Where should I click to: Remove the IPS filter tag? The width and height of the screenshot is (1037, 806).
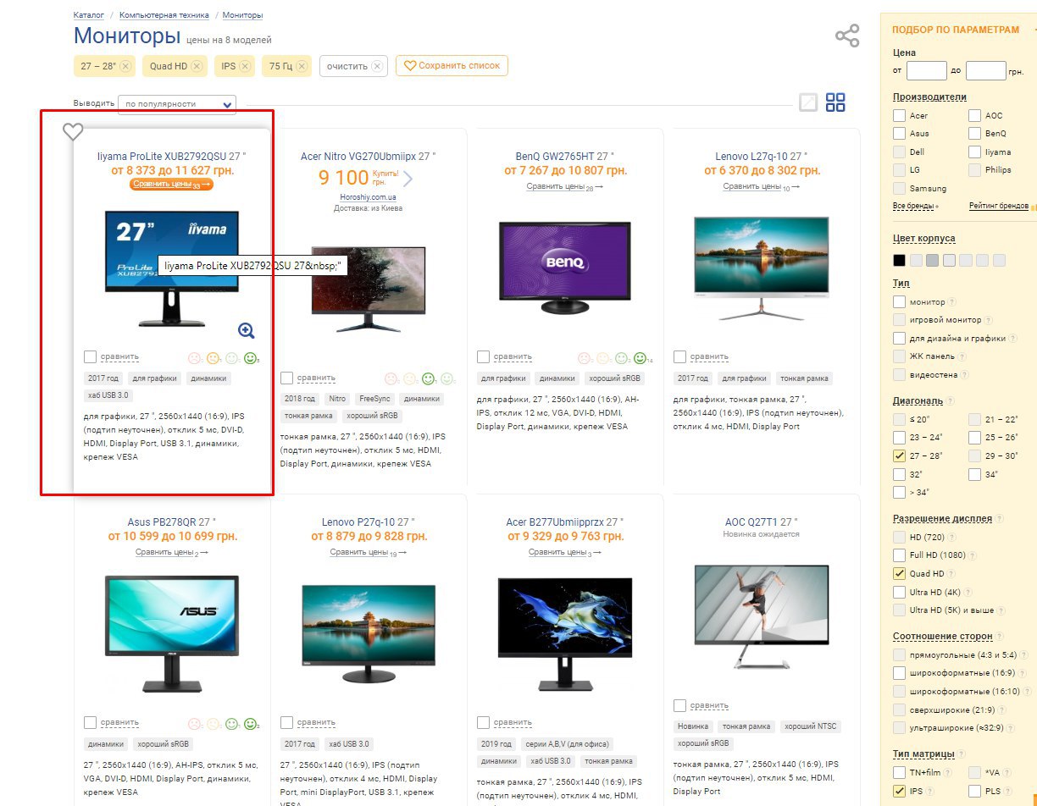pos(245,66)
